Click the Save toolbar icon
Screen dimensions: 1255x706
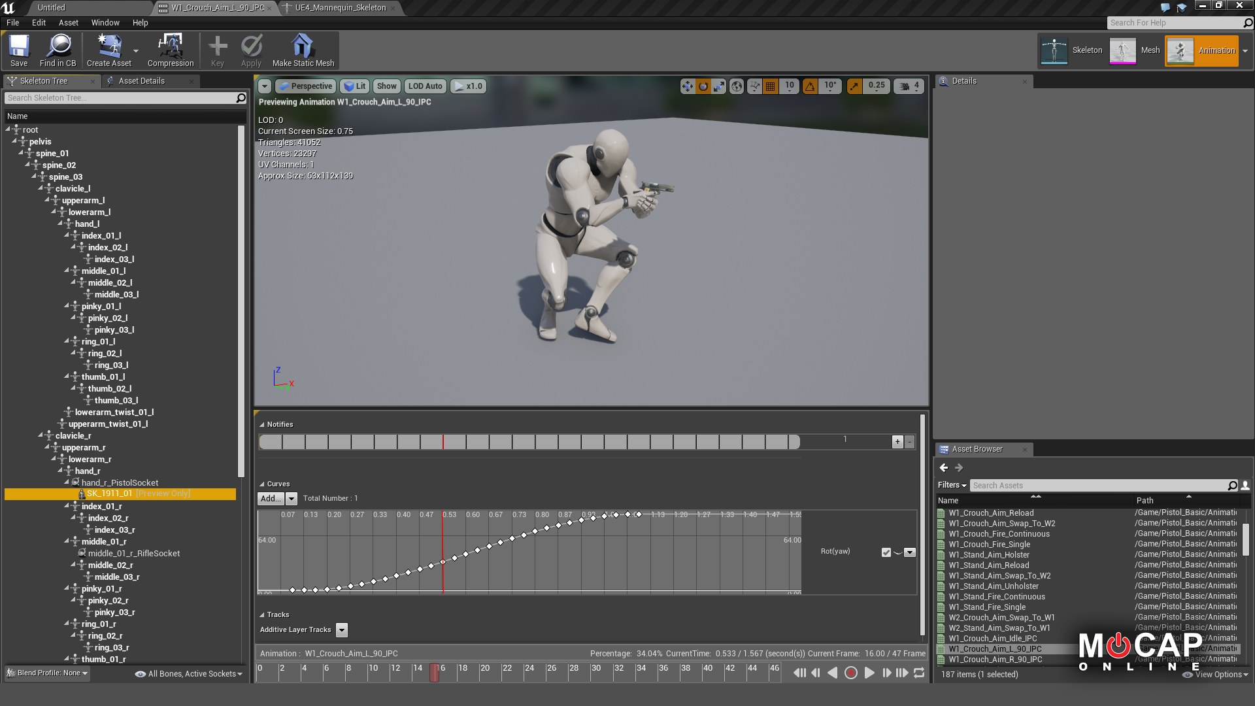pos(19,50)
